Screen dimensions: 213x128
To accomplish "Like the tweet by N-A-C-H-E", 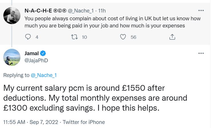I will coord(123,37).
